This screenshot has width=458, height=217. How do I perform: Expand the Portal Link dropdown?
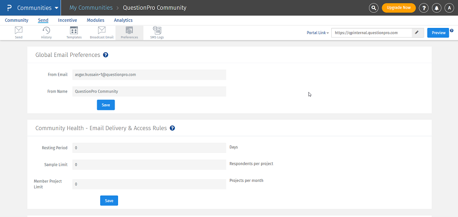click(x=318, y=33)
